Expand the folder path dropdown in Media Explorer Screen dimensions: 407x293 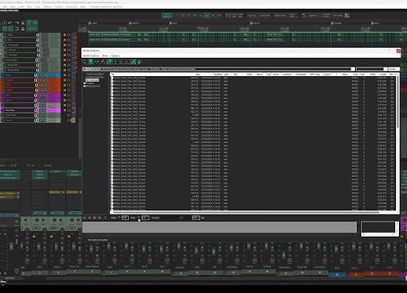click(x=353, y=69)
